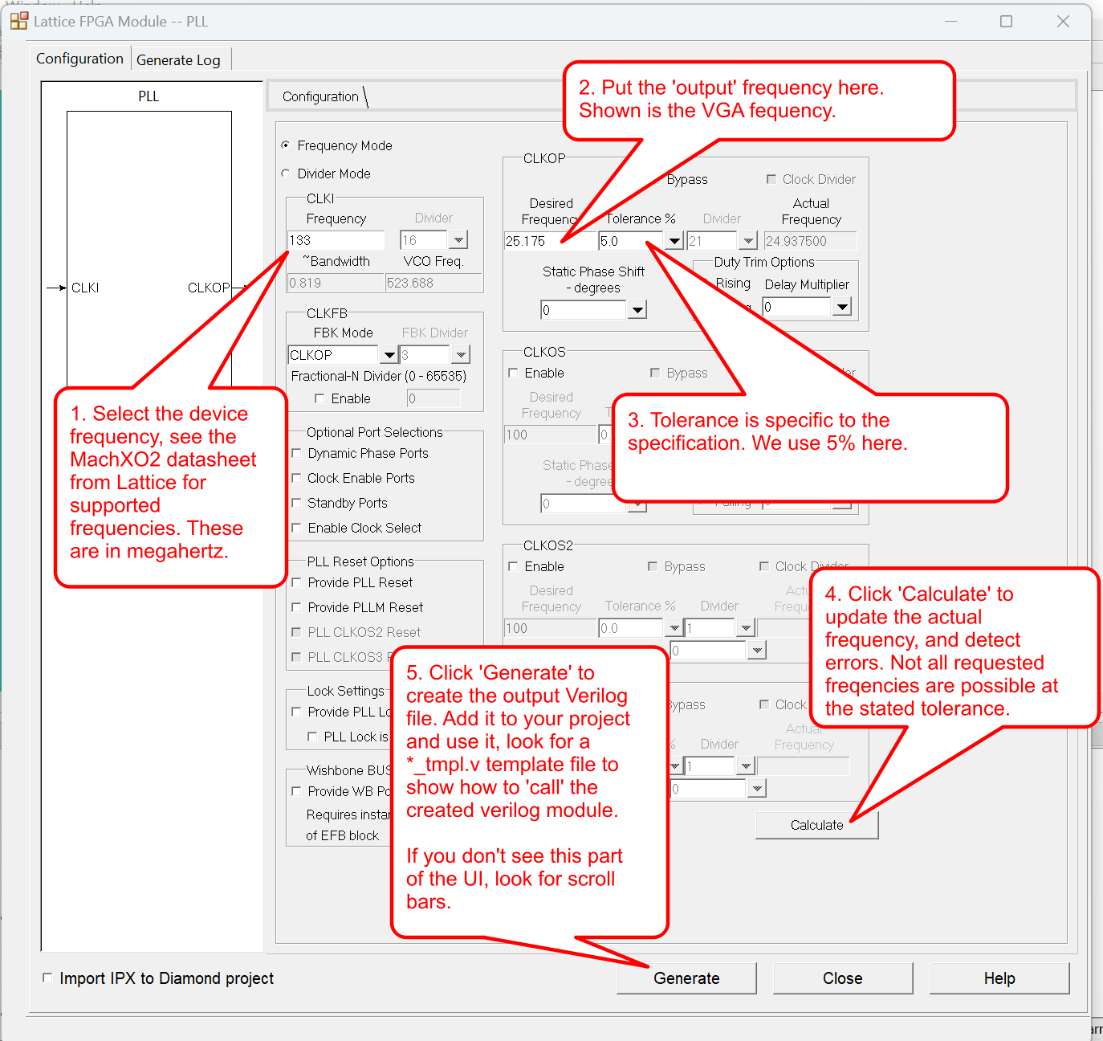
Task: Check the Provide PLLM Reset option
Action: click(296, 607)
